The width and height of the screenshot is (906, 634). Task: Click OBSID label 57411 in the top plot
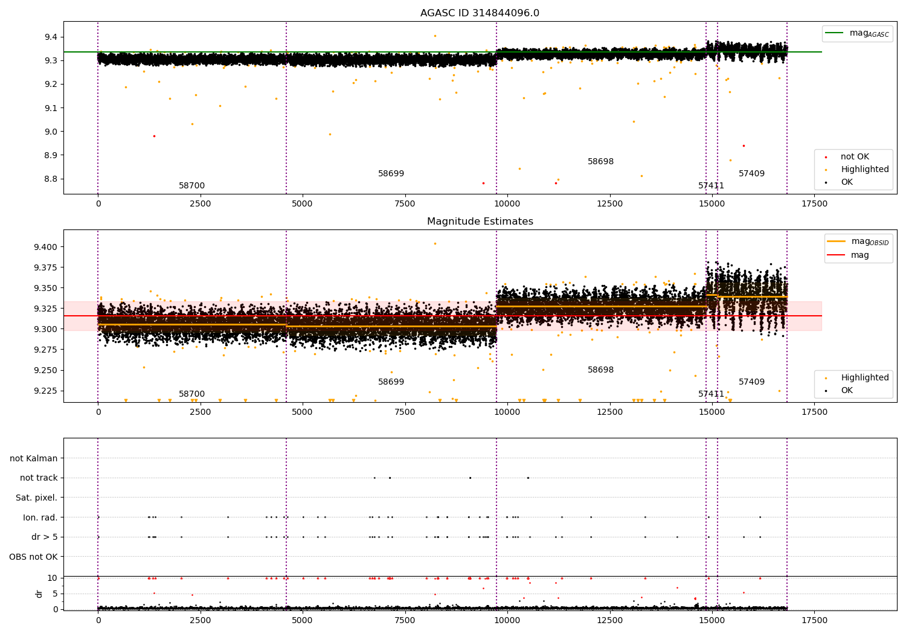pyautogui.click(x=711, y=186)
